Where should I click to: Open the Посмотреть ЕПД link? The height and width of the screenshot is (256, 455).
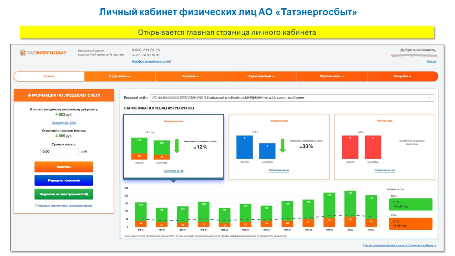pyautogui.click(x=64, y=123)
